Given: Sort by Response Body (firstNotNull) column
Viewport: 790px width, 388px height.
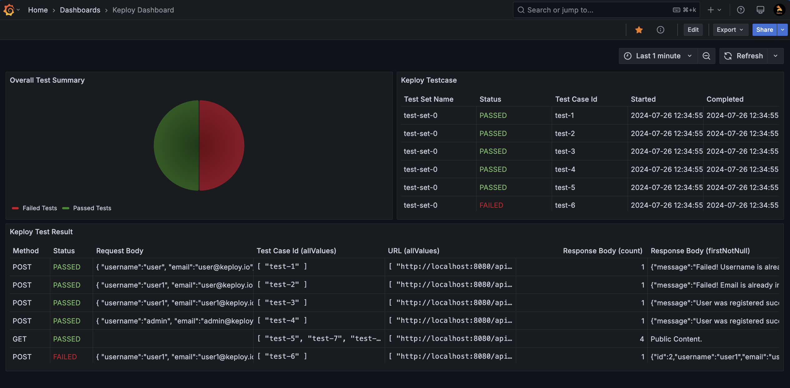Looking at the screenshot, I should pyautogui.click(x=700, y=251).
